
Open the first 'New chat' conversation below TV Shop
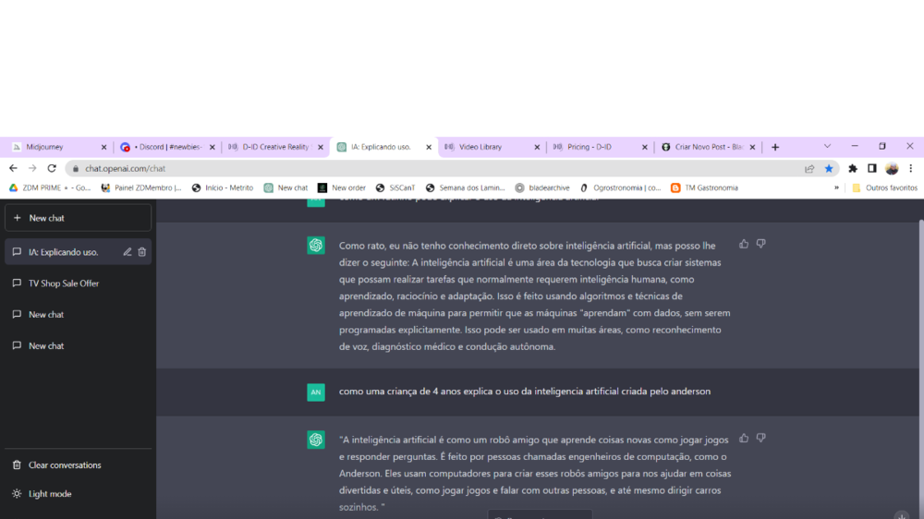(x=78, y=315)
